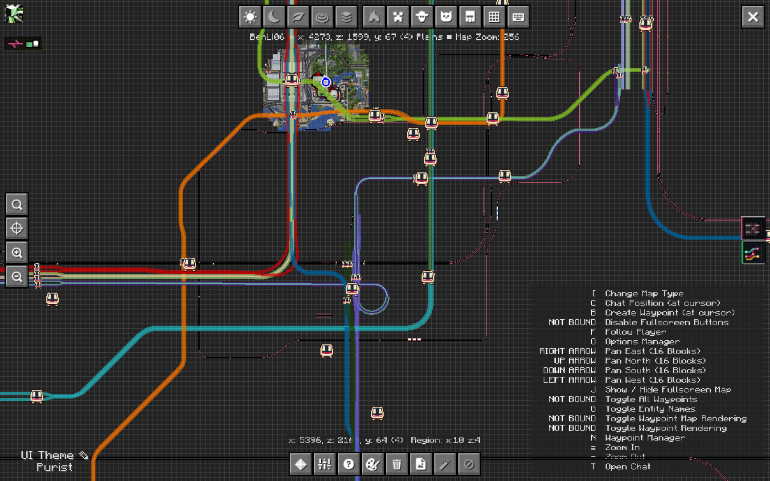Toggle hostile mobs display (creeper icon)
Viewport: 770px width, 481px height.
coord(398,17)
